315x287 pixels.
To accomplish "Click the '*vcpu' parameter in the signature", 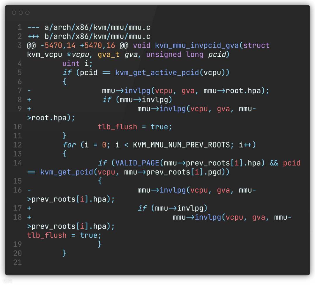I will (78, 55).
